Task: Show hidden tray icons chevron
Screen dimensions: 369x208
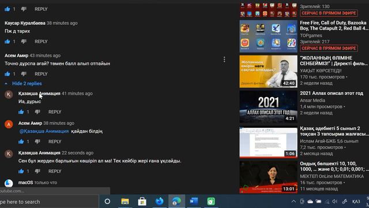Action: coord(293,202)
